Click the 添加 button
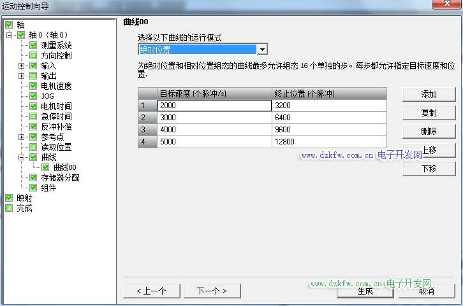Image resolution: width=463 pixels, height=306 pixels. (429, 94)
